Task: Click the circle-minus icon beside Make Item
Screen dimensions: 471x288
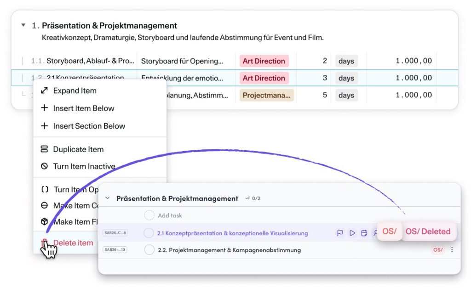Action: pos(45,205)
